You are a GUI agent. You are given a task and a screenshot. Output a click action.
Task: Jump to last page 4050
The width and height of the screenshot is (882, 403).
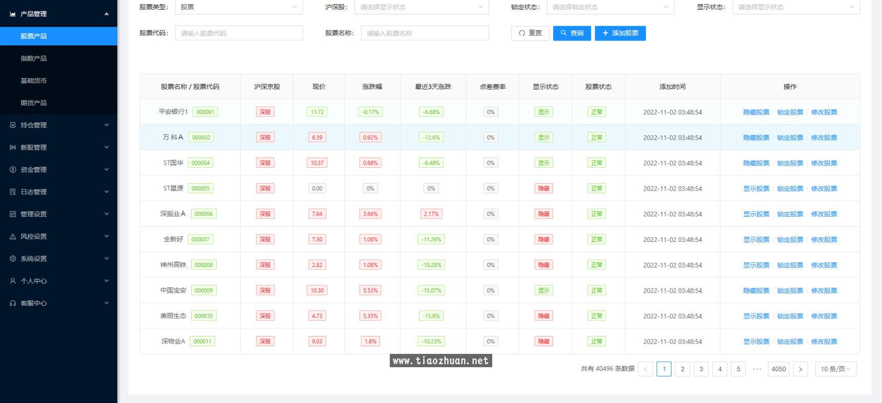779,369
